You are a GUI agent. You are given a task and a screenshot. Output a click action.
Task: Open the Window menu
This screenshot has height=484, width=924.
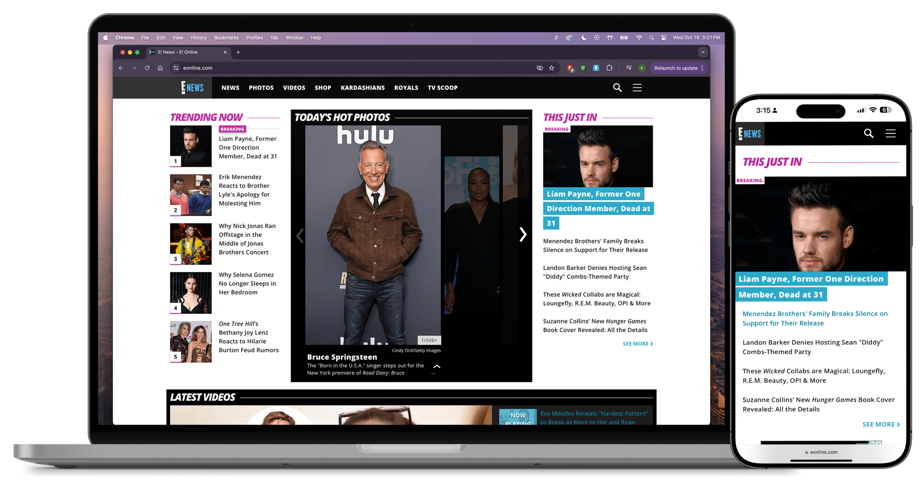[x=294, y=38]
